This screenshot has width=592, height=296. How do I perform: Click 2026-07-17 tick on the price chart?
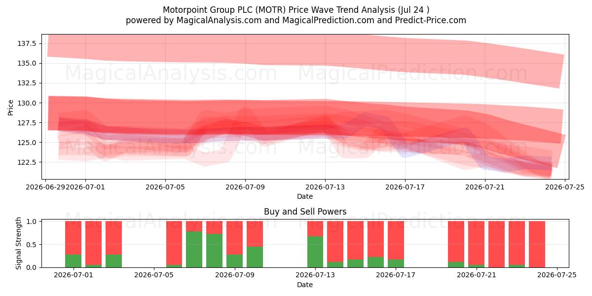(x=405, y=187)
